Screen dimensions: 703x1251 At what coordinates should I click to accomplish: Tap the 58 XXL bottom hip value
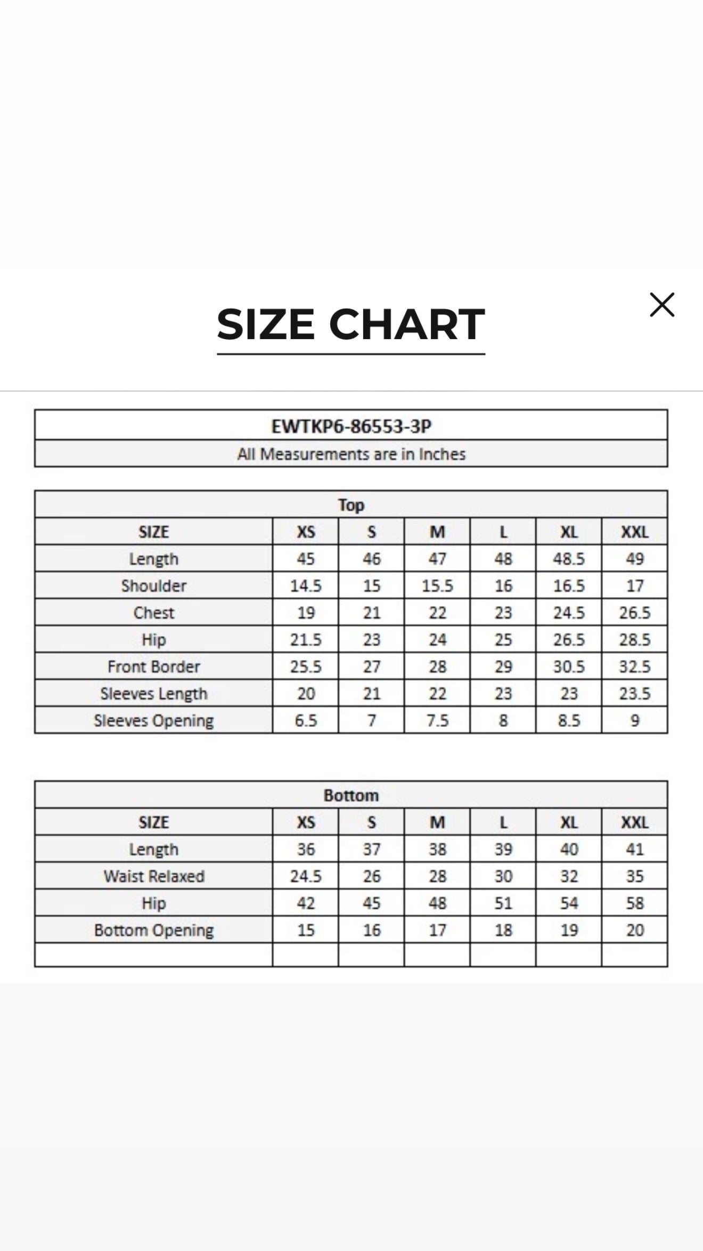635,903
